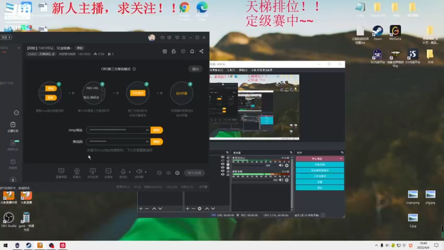Screen dimensions: 444x250
Task: Open the OBS menu left of Tools
Action: 216,70
